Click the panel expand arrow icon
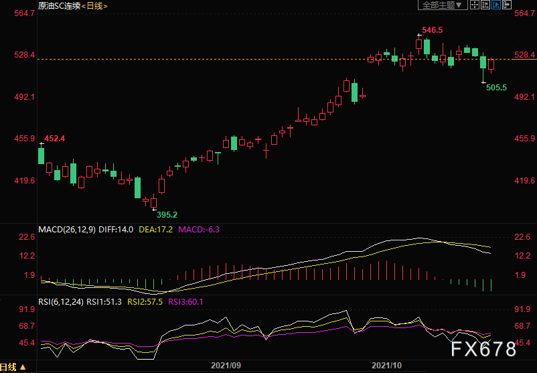The width and height of the screenshot is (537, 373). 507,5
